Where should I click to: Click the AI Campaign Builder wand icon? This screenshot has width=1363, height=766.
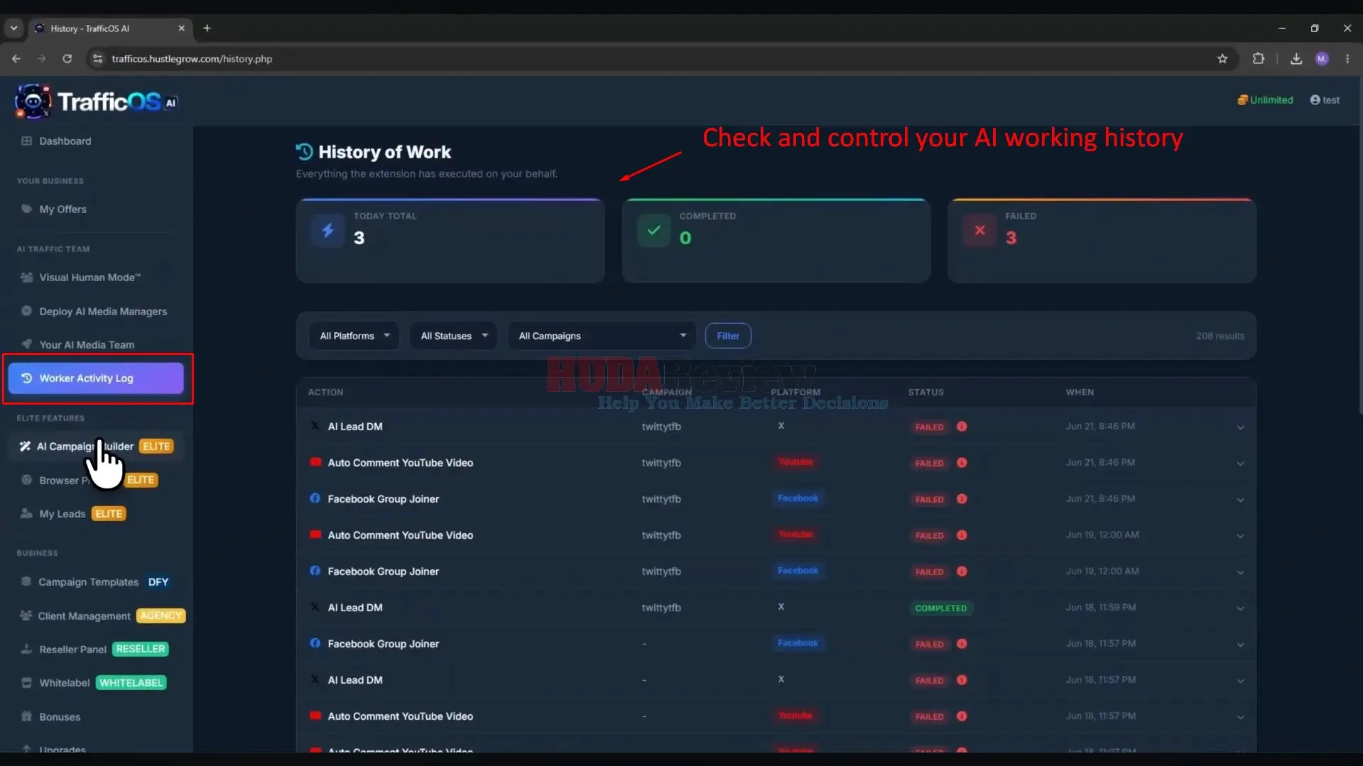(x=25, y=446)
